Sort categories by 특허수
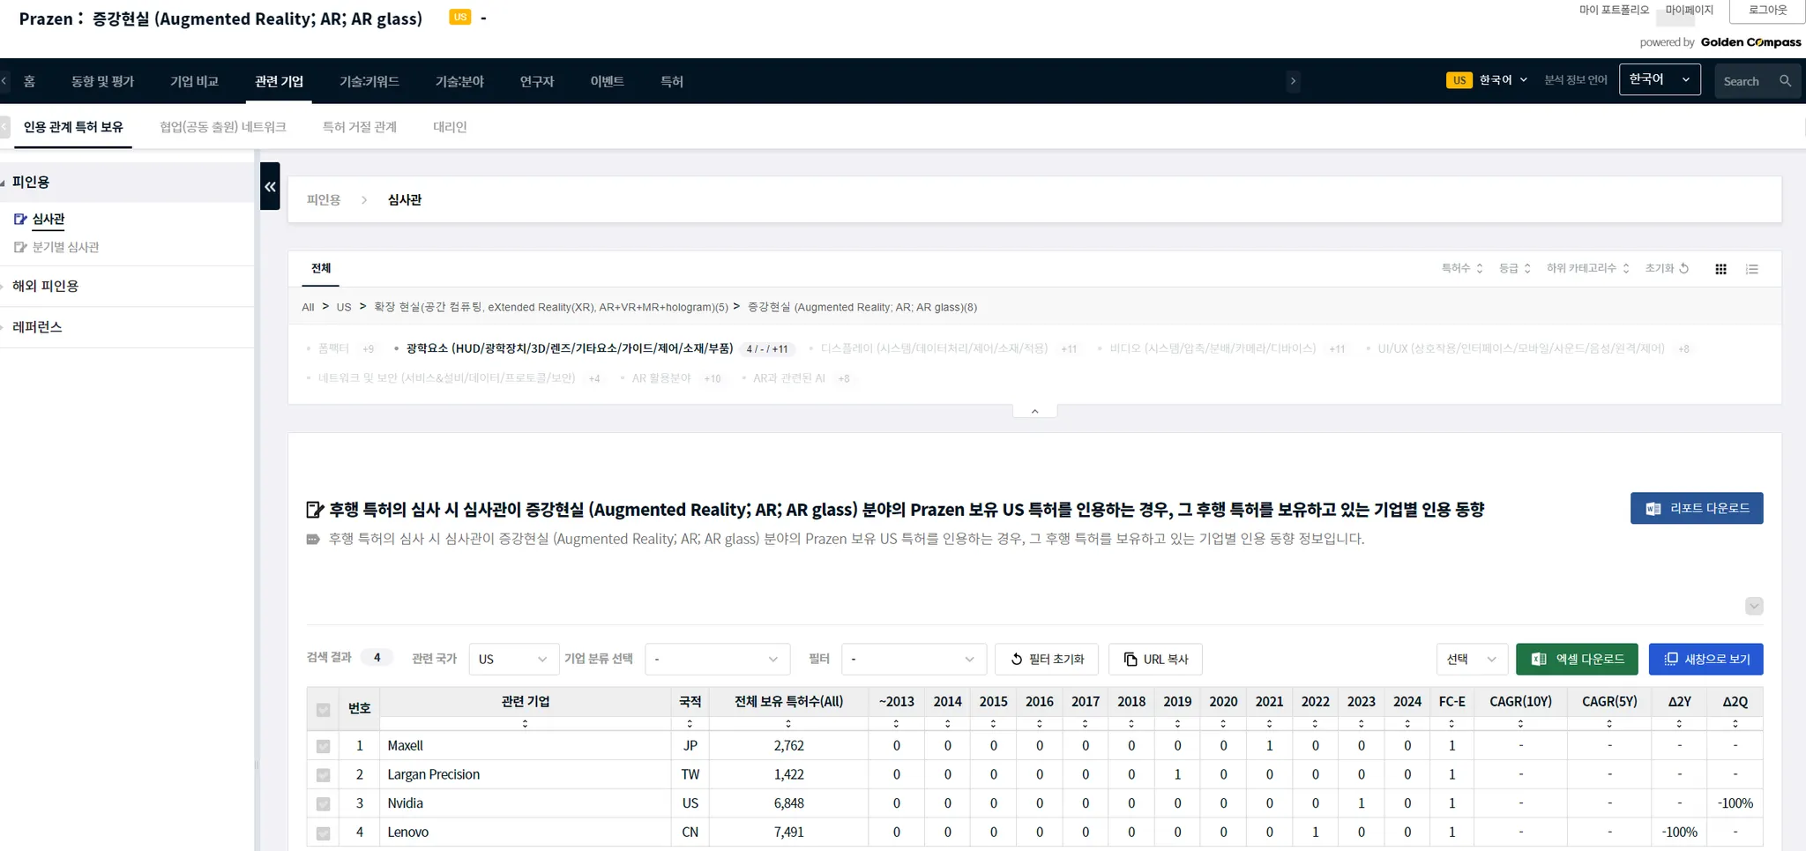The width and height of the screenshot is (1806, 851). [x=1462, y=268]
